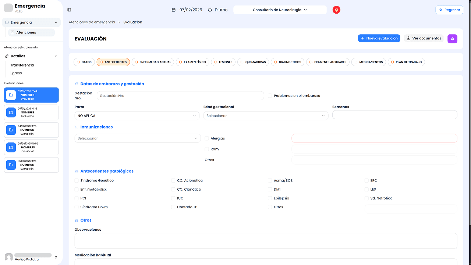Click the clock icon beside Diurno
The width and height of the screenshot is (471, 265).
[x=210, y=10]
